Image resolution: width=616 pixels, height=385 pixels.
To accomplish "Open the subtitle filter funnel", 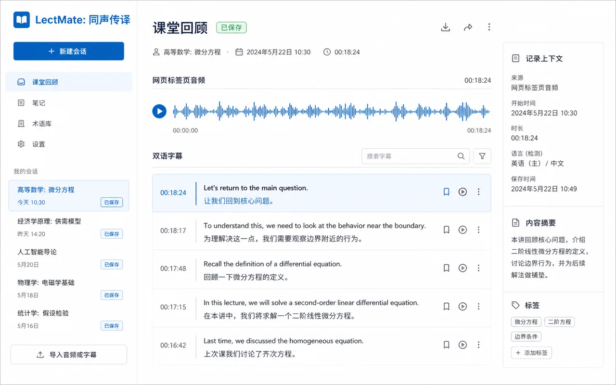I will (x=482, y=156).
